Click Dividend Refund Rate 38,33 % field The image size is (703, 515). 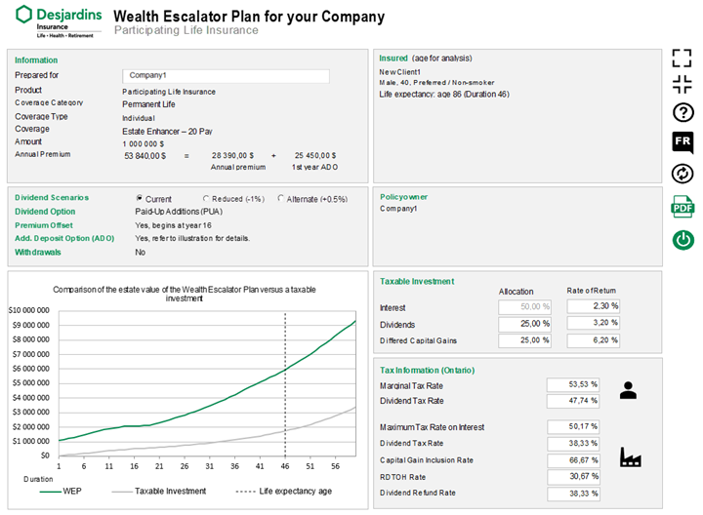tap(573, 494)
